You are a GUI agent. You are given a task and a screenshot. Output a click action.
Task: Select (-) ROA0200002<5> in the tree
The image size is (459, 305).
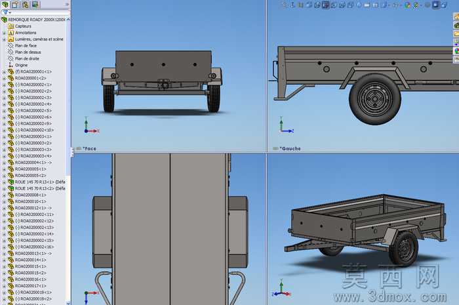click(x=33, y=111)
